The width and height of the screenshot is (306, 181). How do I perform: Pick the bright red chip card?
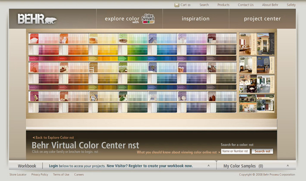click(49, 50)
